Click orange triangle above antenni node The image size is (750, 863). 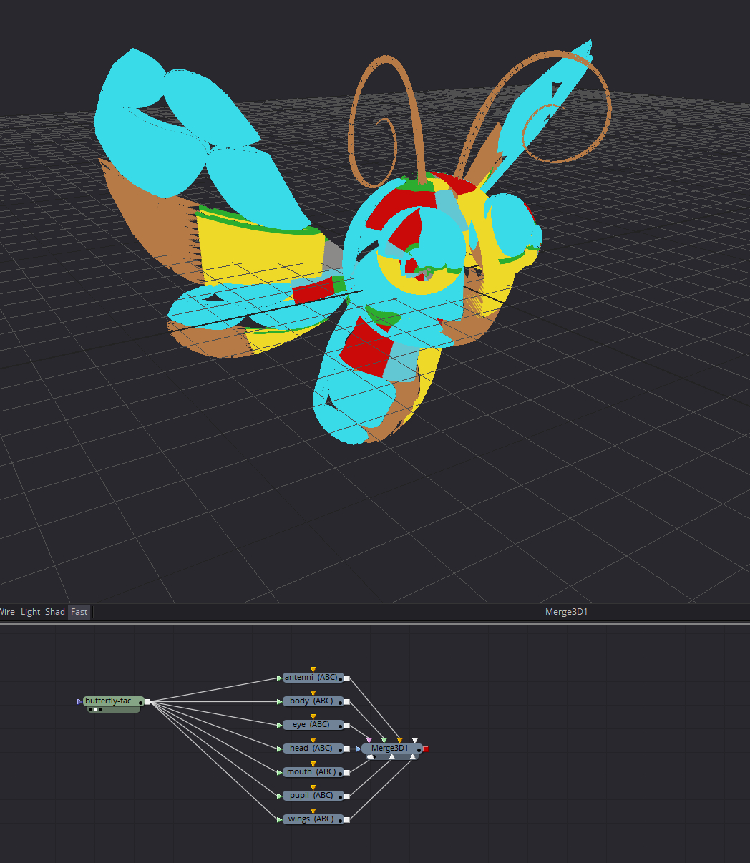click(x=313, y=670)
